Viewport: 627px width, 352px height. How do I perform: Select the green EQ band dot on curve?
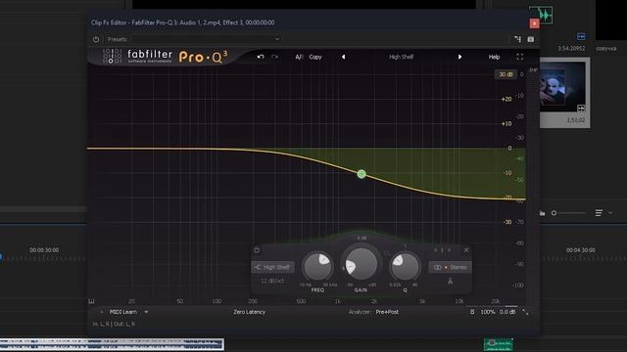click(x=362, y=174)
